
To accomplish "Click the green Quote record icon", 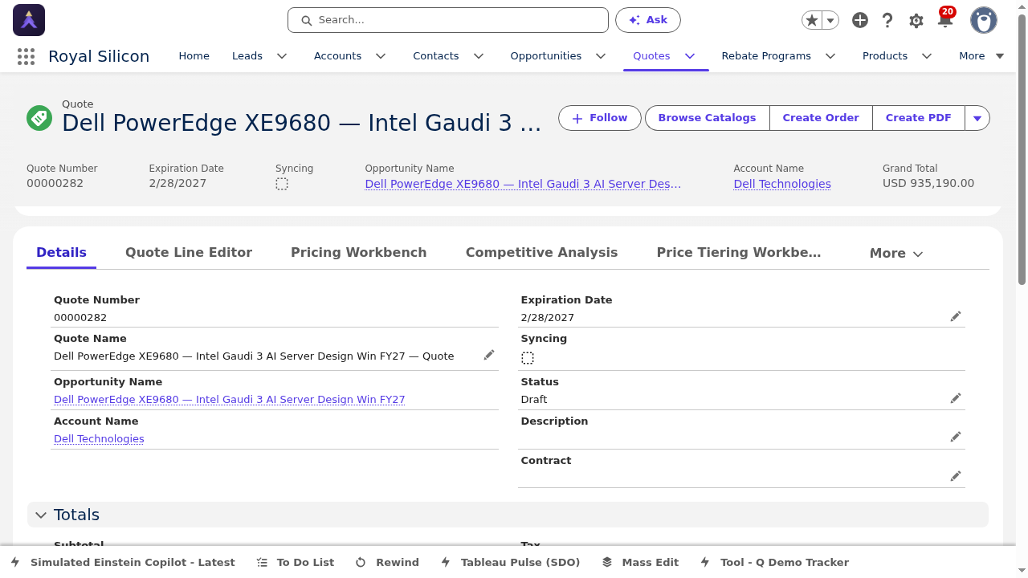I will tap(39, 117).
